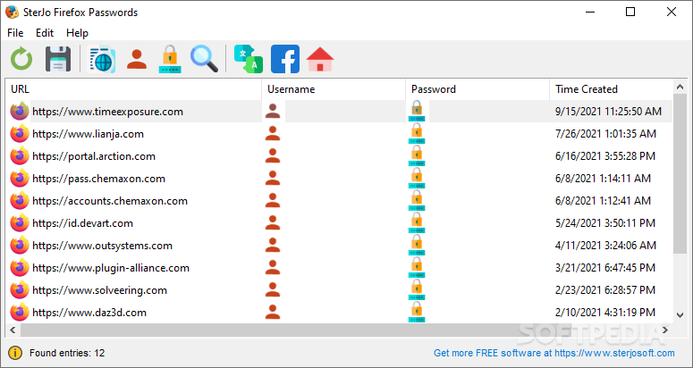
Task: Click the Firefox icon beside lianja.com
Action: (x=20, y=134)
